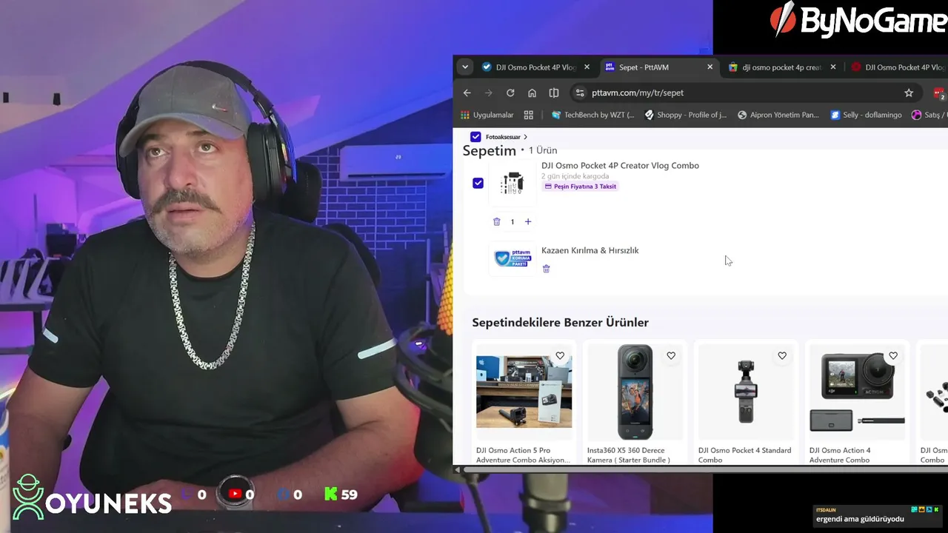Screen dimensions: 948x533
Task: Click the horizontal scrollbar left arrow
Action: click(457, 470)
